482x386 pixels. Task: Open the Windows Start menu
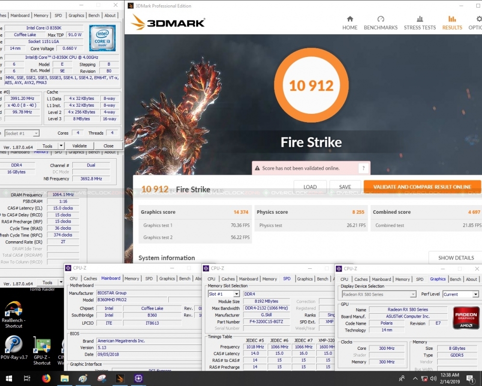point(9,378)
